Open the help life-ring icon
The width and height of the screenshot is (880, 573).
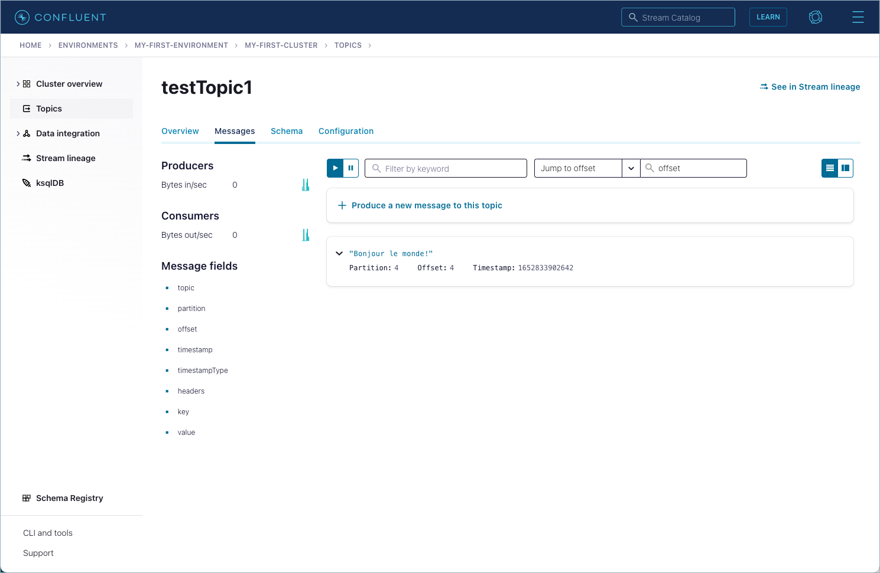pos(815,17)
